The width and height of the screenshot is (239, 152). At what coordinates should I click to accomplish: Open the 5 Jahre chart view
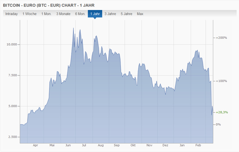[126, 14]
